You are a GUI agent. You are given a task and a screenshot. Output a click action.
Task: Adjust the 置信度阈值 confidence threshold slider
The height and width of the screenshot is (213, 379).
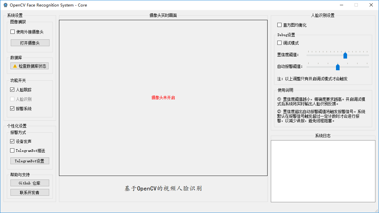[345, 55]
